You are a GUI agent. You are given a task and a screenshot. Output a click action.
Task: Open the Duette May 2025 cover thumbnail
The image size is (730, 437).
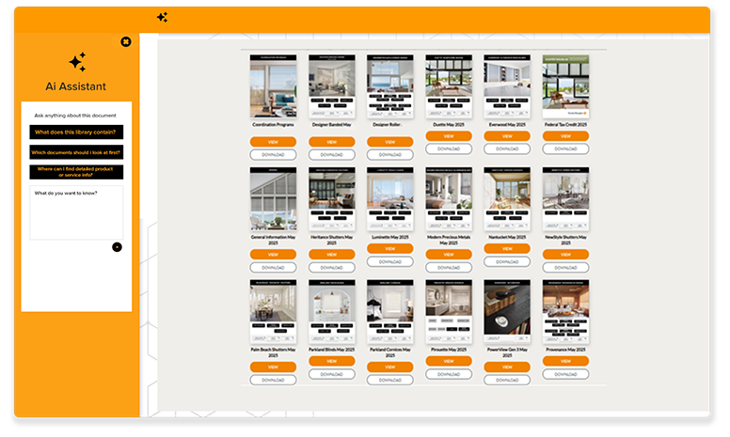click(x=449, y=86)
